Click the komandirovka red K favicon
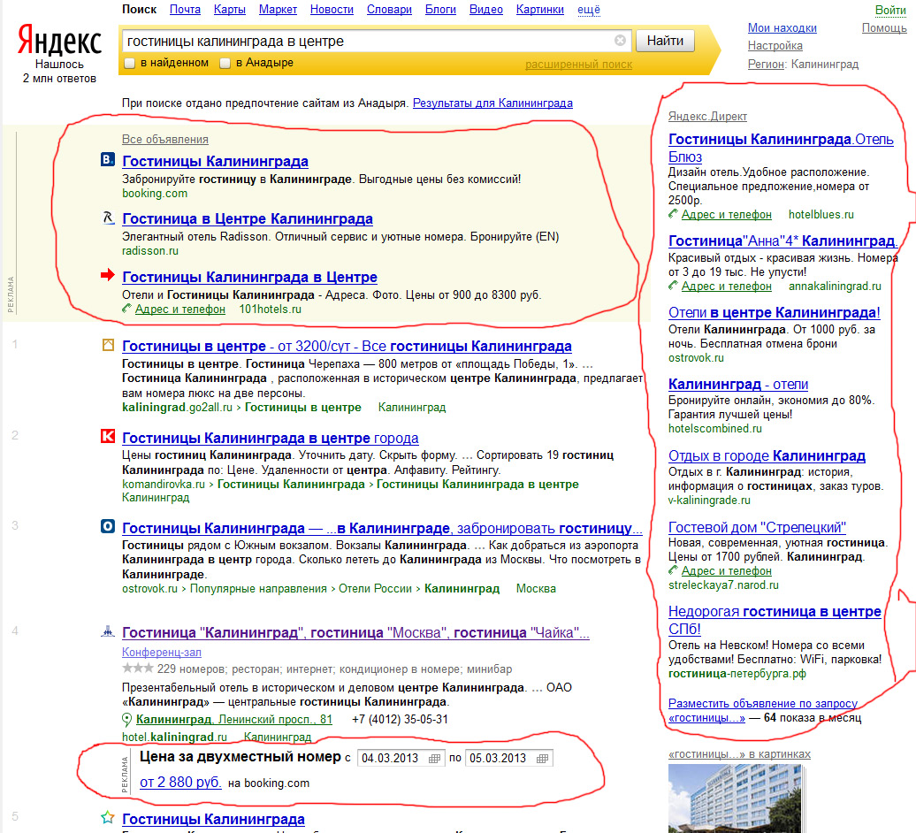This screenshot has width=916, height=833. (x=108, y=436)
